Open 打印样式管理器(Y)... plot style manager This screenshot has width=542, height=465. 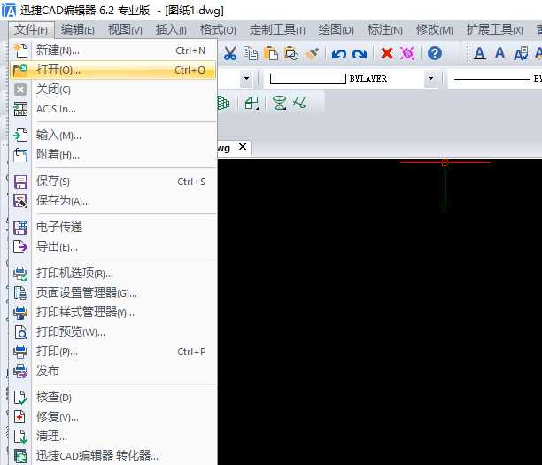[113, 312]
